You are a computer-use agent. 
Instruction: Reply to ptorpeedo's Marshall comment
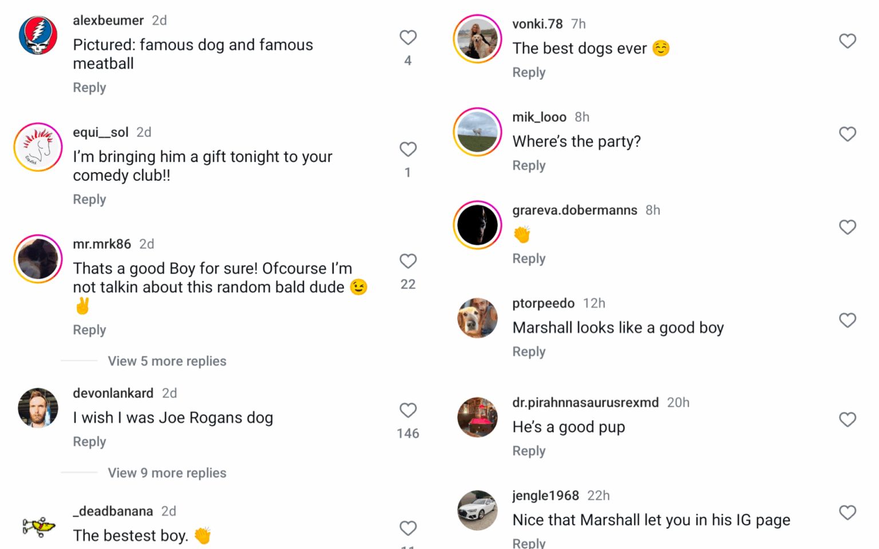528,351
